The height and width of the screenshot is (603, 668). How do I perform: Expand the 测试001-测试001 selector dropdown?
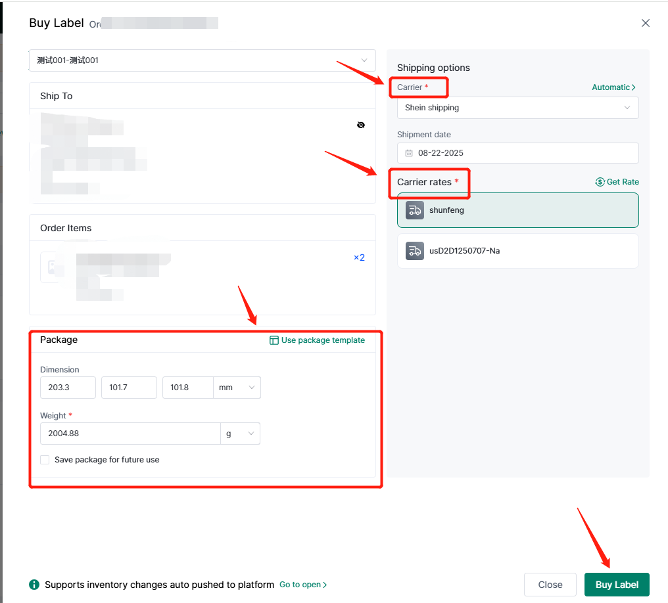203,60
